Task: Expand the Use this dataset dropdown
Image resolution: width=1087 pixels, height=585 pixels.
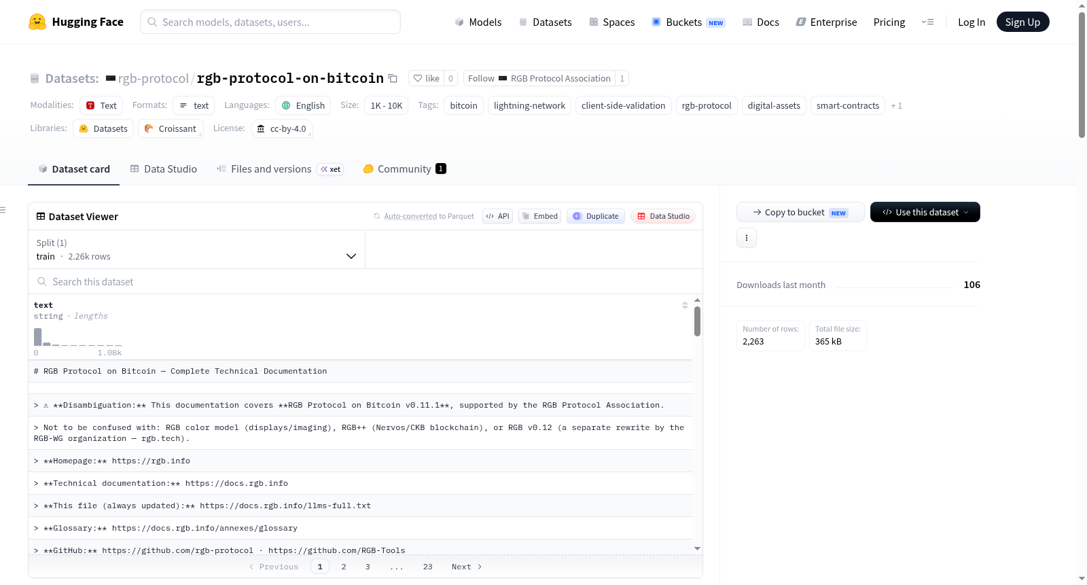Action: [x=925, y=212]
